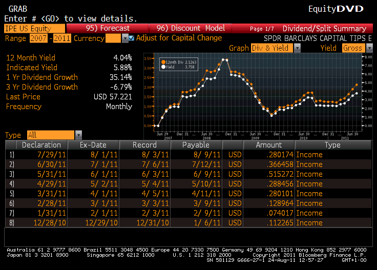The height and width of the screenshot is (270, 377).
Task: Open the Yield Gross dropdown field
Action: (x=353, y=48)
